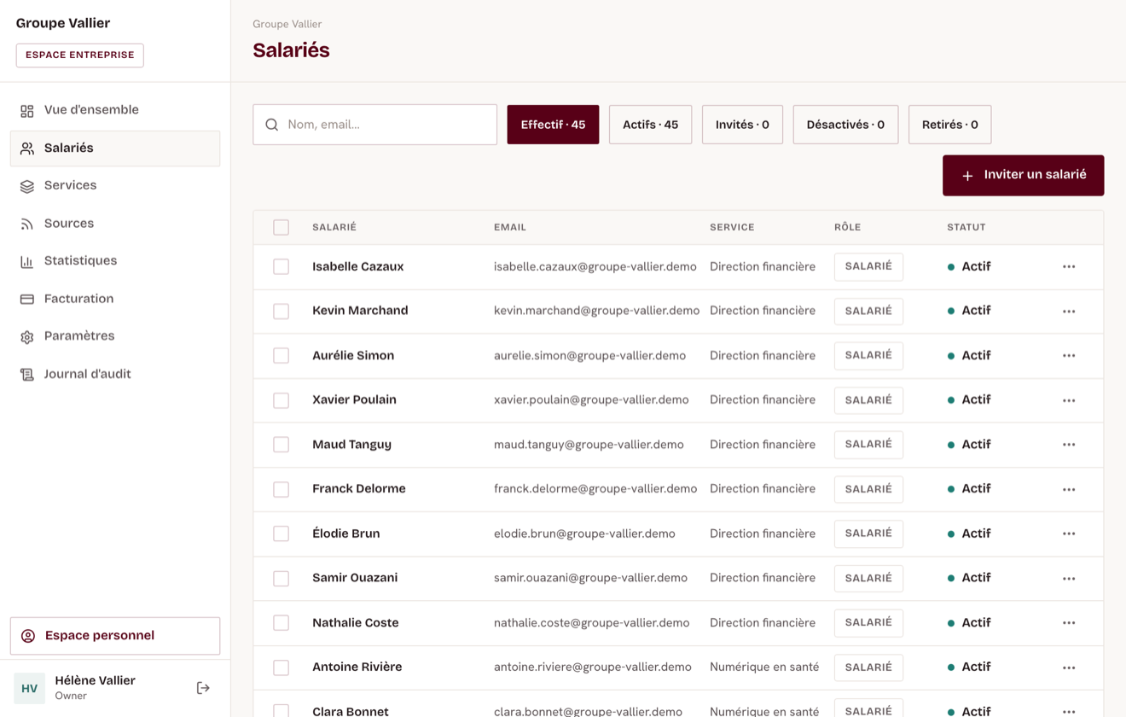Click the Sources feed icon
The height and width of the screenshot is (717, 1126).
27,224
